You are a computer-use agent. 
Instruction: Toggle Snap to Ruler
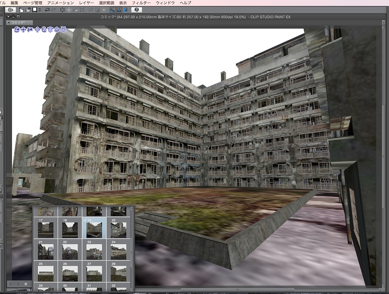pyautogui.click(x=112, y=10)
